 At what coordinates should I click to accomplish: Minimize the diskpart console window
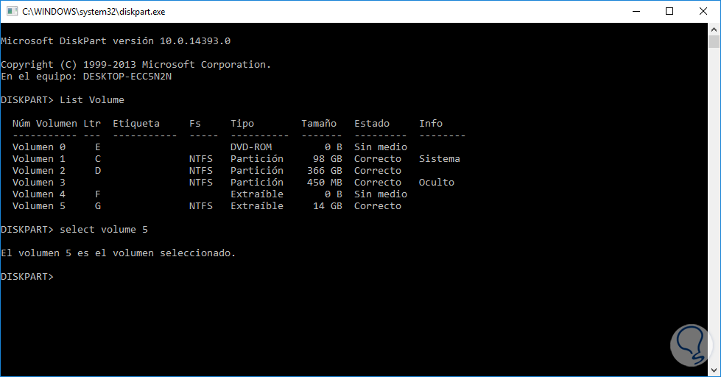point(634,12)
